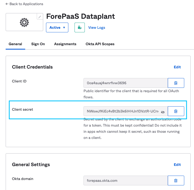Image resolution: width=194 pixels, height=190 pixels.
Task: Click the ForePaaS Dataplant title
Action: click(80, 16)
